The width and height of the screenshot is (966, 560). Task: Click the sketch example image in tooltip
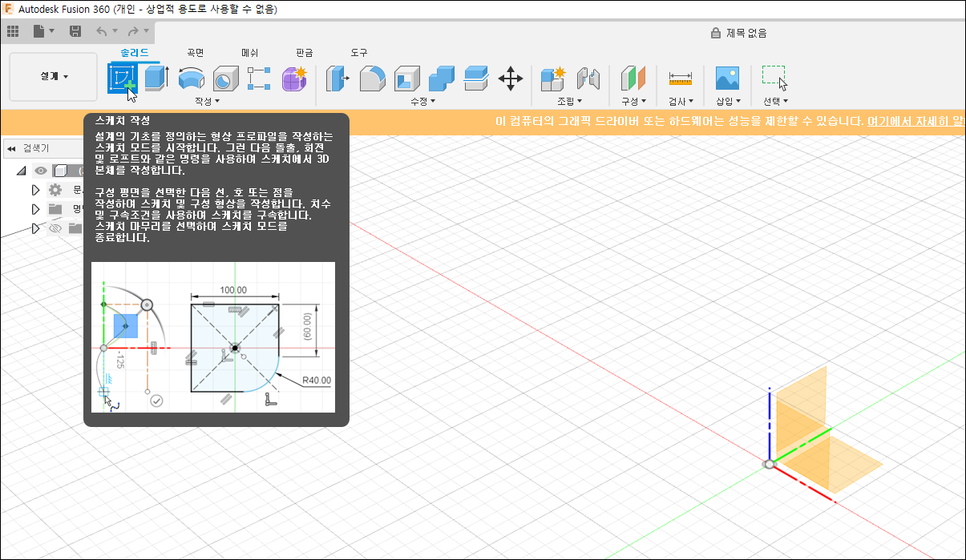coord(213,337)
